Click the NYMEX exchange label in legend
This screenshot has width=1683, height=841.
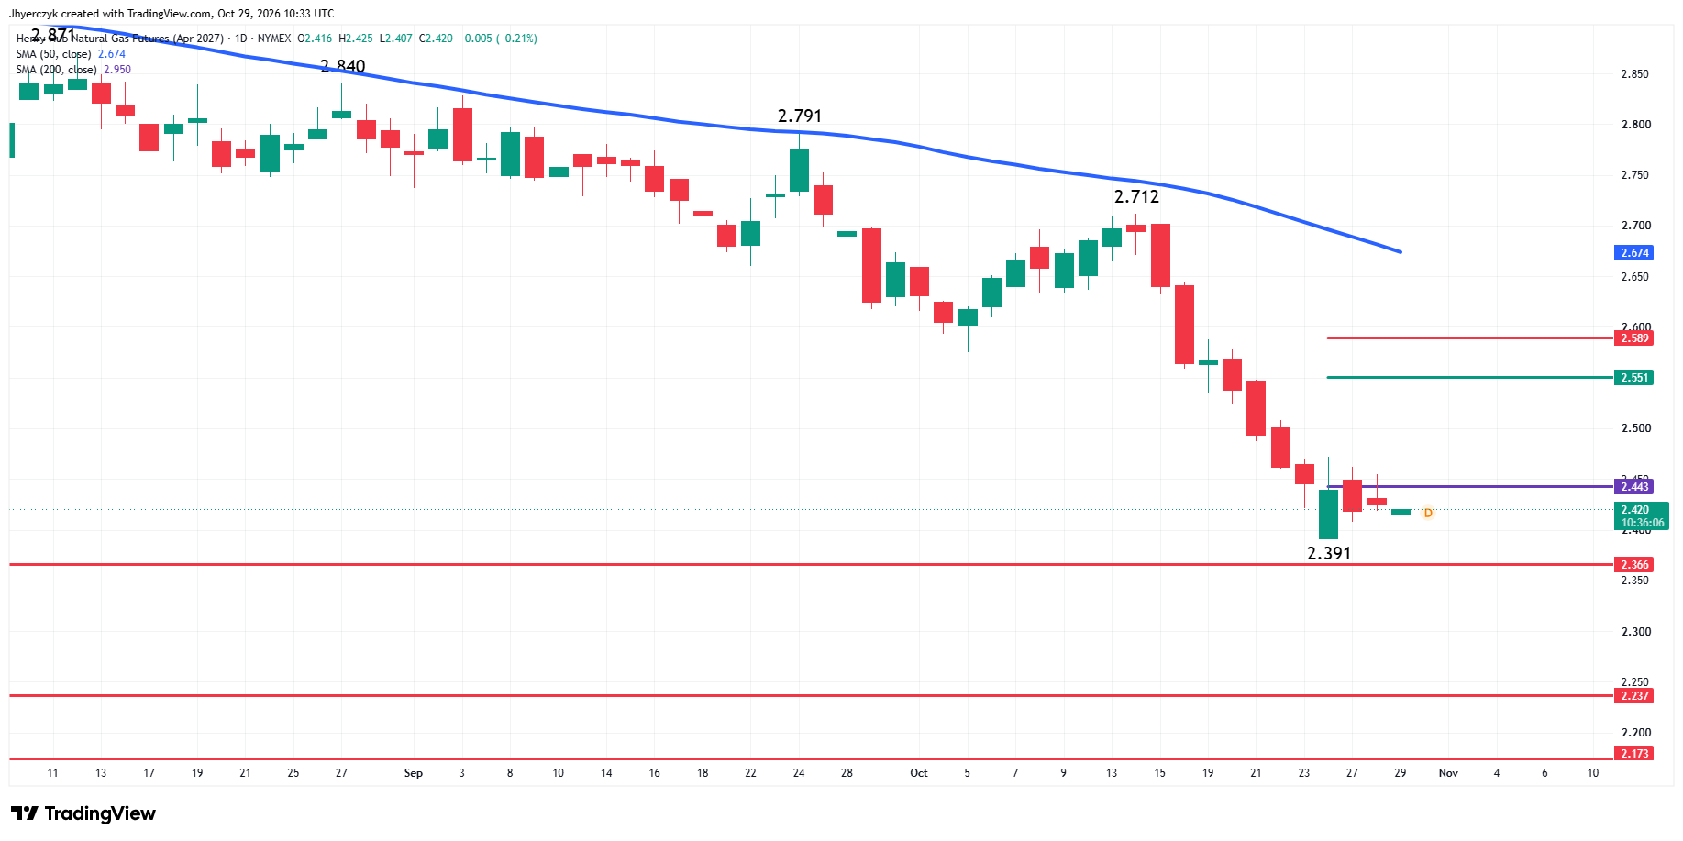pyautogui.click(x=274, y=39)
